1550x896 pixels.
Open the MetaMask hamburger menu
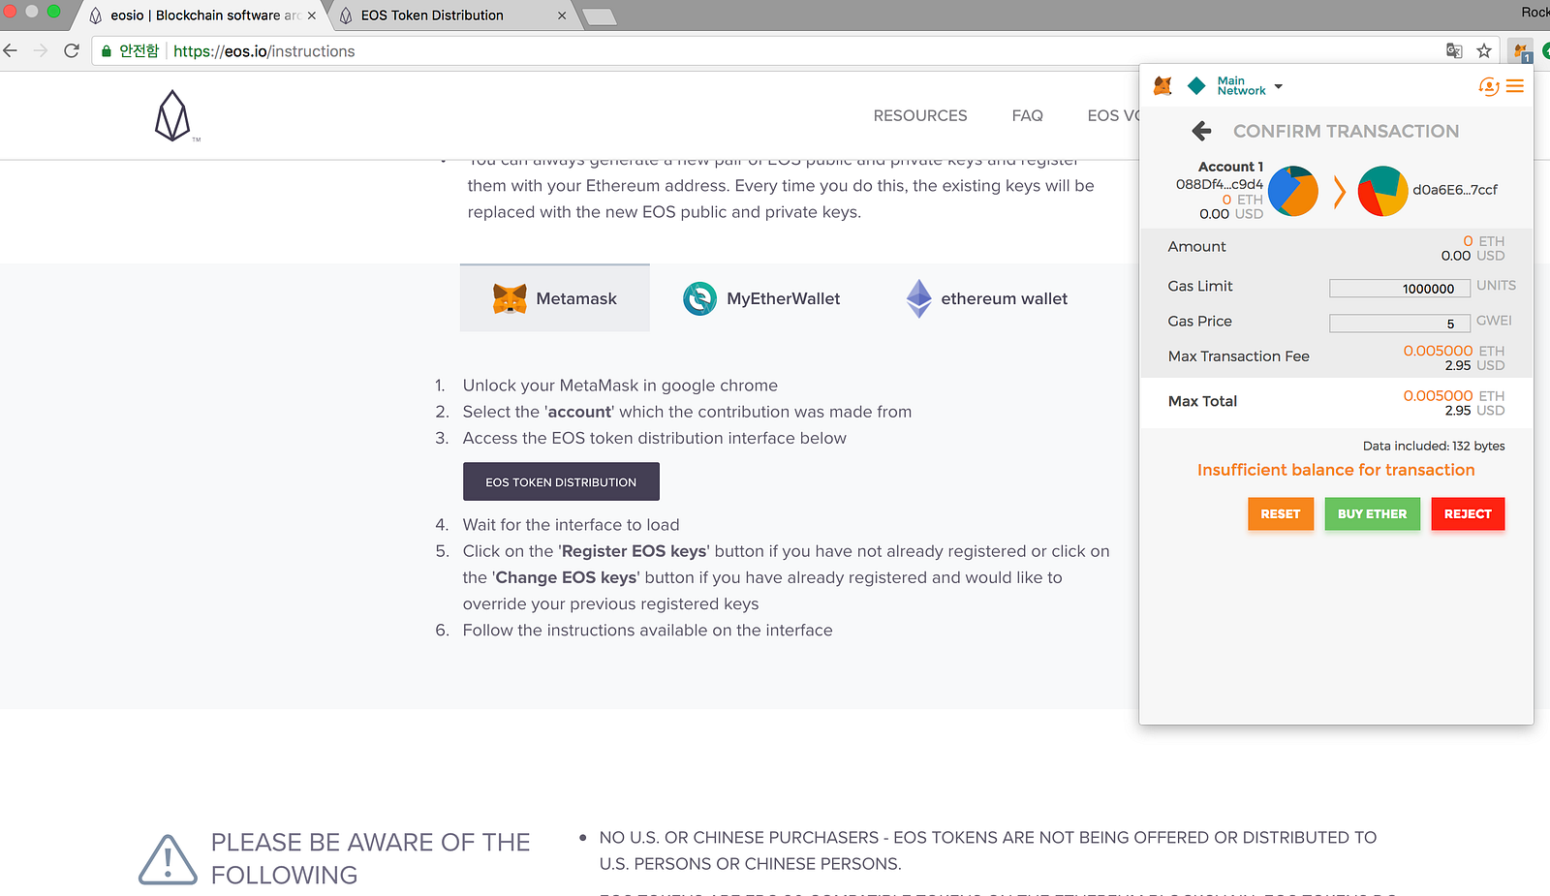coord(1515,86)
